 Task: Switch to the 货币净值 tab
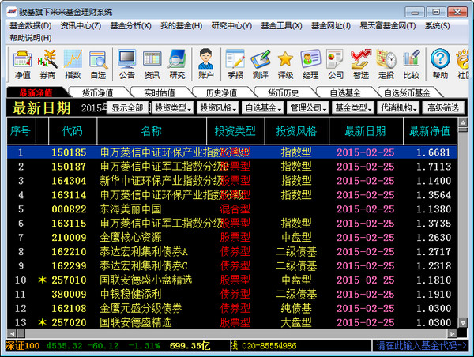coord(98,92)
